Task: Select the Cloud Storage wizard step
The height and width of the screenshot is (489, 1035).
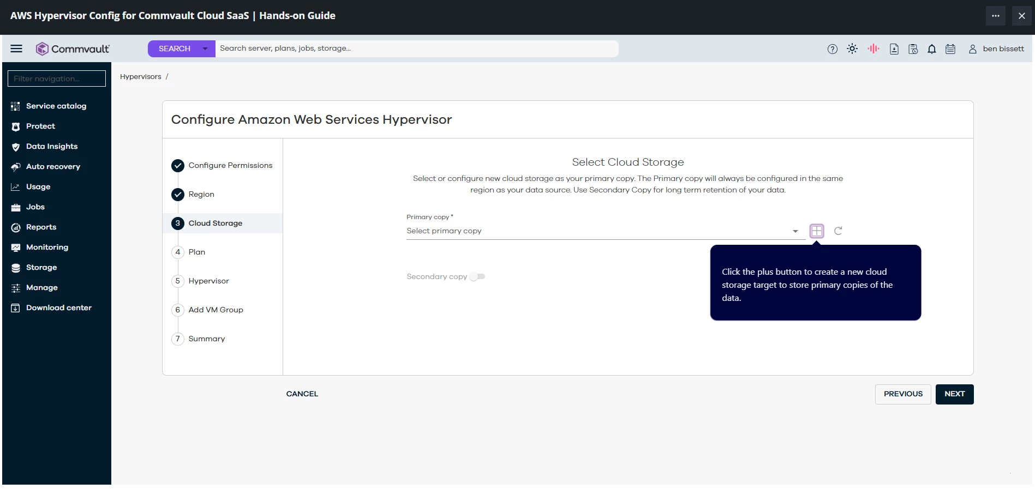Action: click(x=223, y=224)
